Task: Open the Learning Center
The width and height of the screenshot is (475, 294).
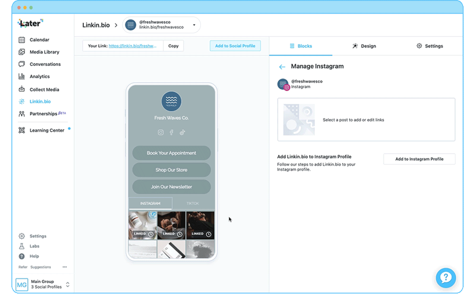Action: coord(47,130)
